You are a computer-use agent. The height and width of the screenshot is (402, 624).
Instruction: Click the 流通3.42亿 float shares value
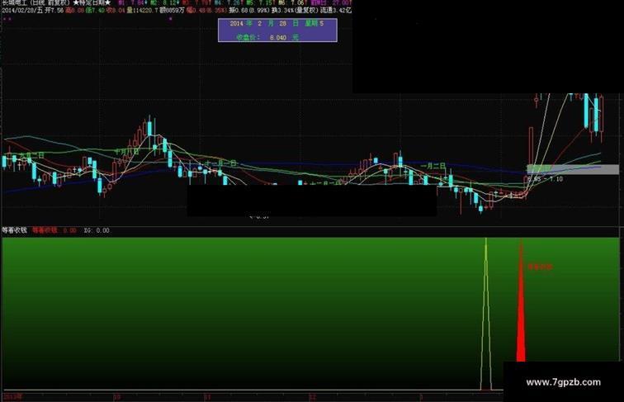[336, 11]
